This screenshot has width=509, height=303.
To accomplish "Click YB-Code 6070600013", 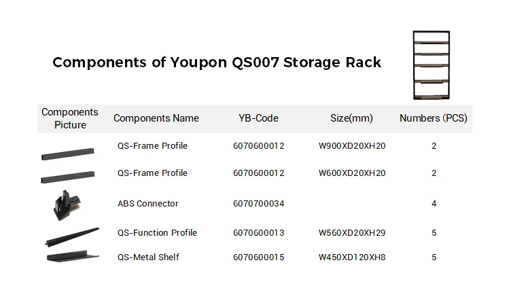I will click(x=258, y=233).
